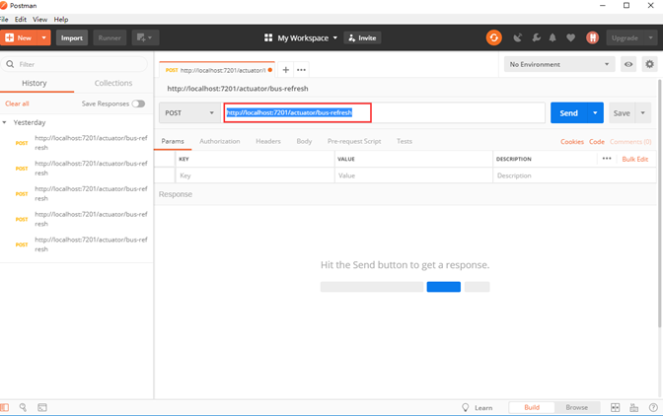663x416 pixels.
Task: Open the Code link
Action: (x=597, y=142)
